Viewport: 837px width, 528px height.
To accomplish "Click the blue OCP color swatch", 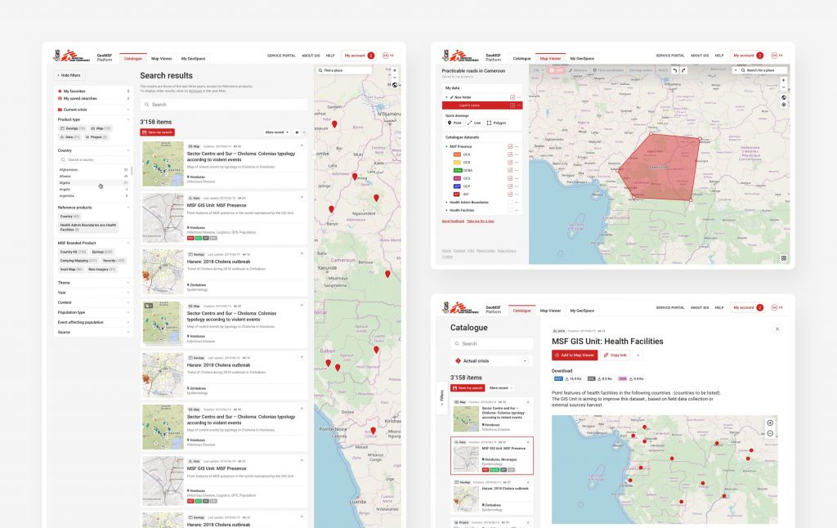I will tap(457, 186).
